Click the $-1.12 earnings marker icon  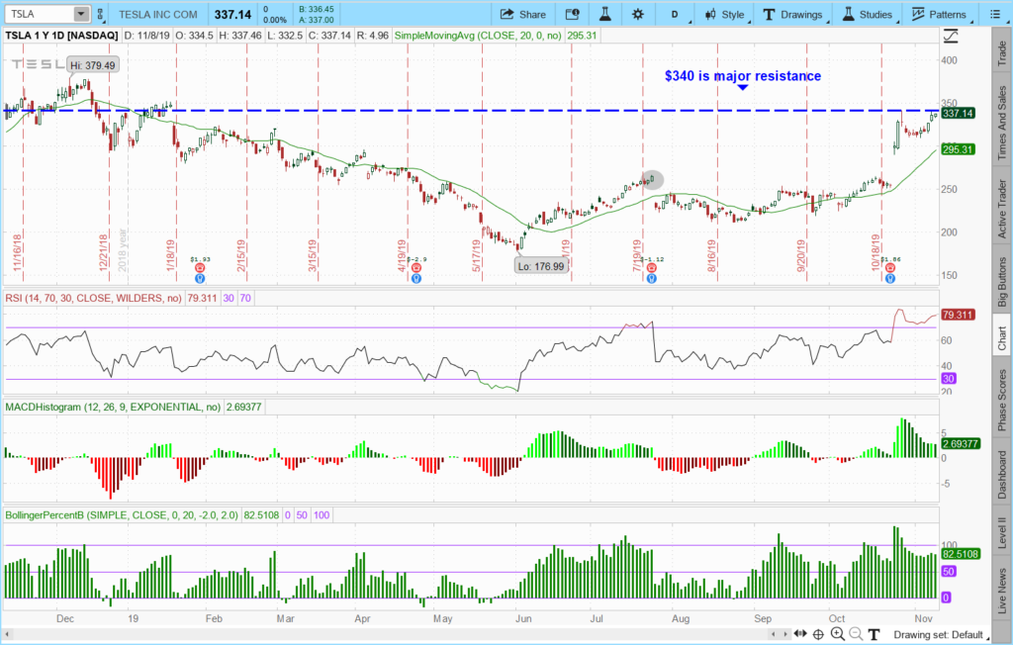click(x=652, y=267)
